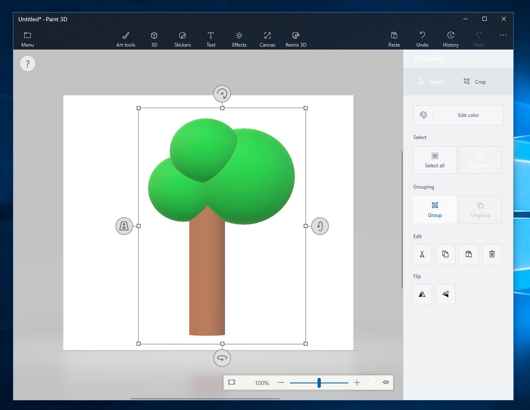Switch to the Stickers tab
Image resolution: width=530 pixels, height=410 pixels.
coord(182,39)
